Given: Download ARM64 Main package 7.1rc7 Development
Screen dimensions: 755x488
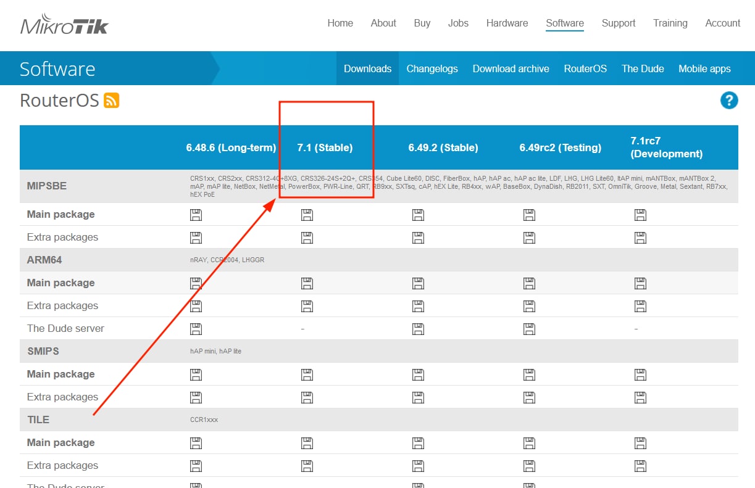Looking at the screenshot, I should pyautogui.click(x=640, y=283).
